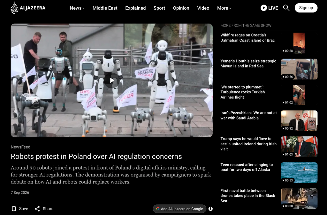Screen dimensions: 327x215
Task: Click the Sign up button
Action: click(x=306, y=8)
